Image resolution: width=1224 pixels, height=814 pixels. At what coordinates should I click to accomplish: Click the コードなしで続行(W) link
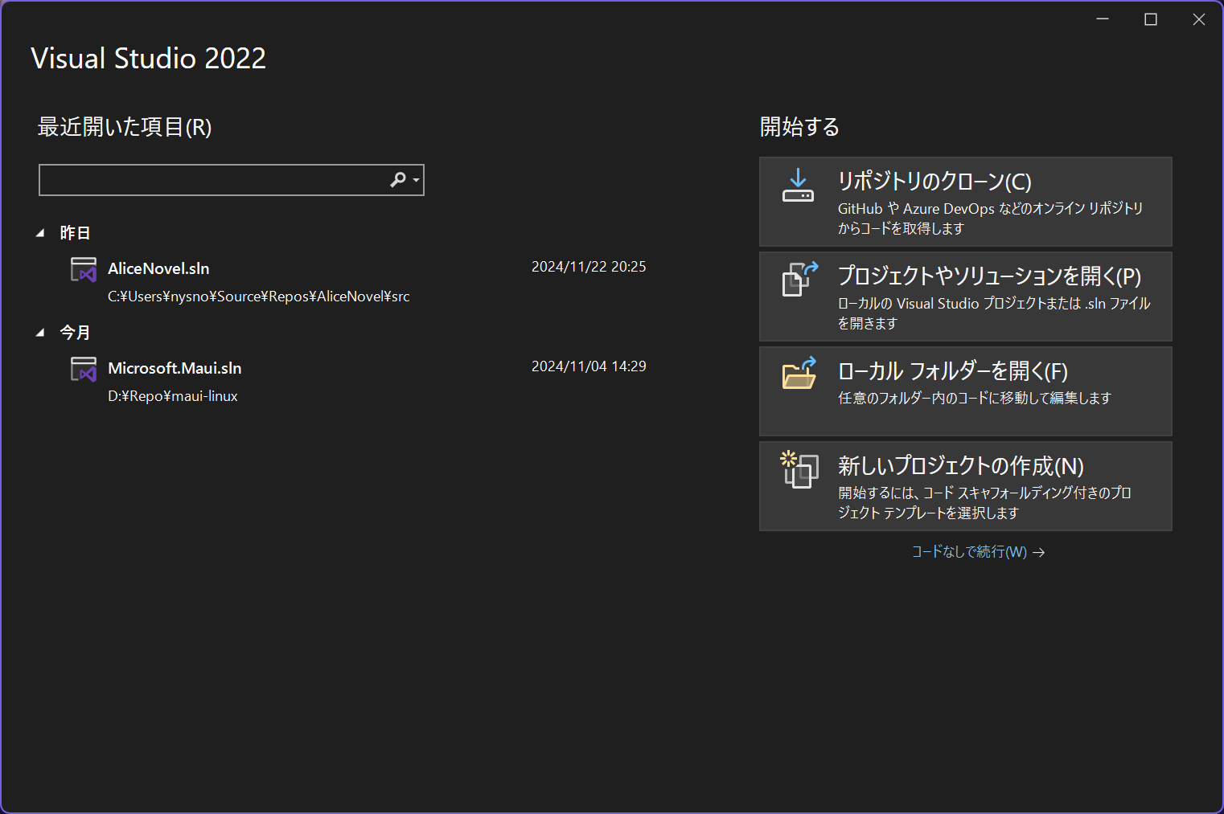(x=968, y=552)
